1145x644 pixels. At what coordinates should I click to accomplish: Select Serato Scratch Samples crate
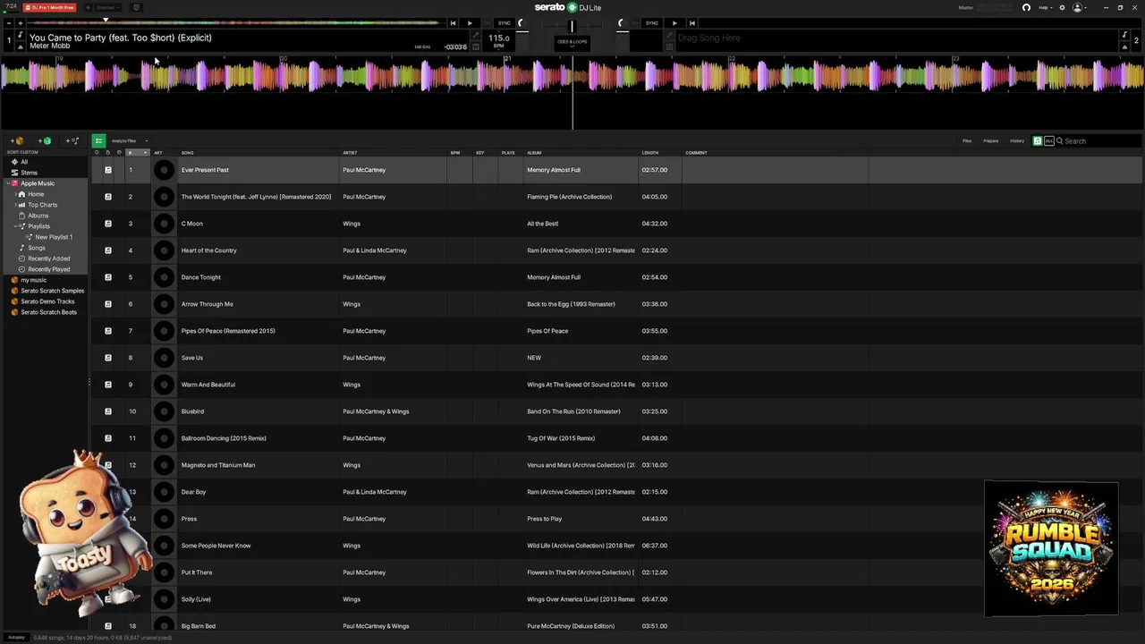53,291
